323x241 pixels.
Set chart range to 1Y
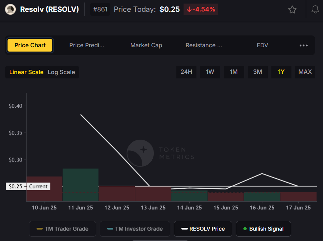[x=281, y=72]
